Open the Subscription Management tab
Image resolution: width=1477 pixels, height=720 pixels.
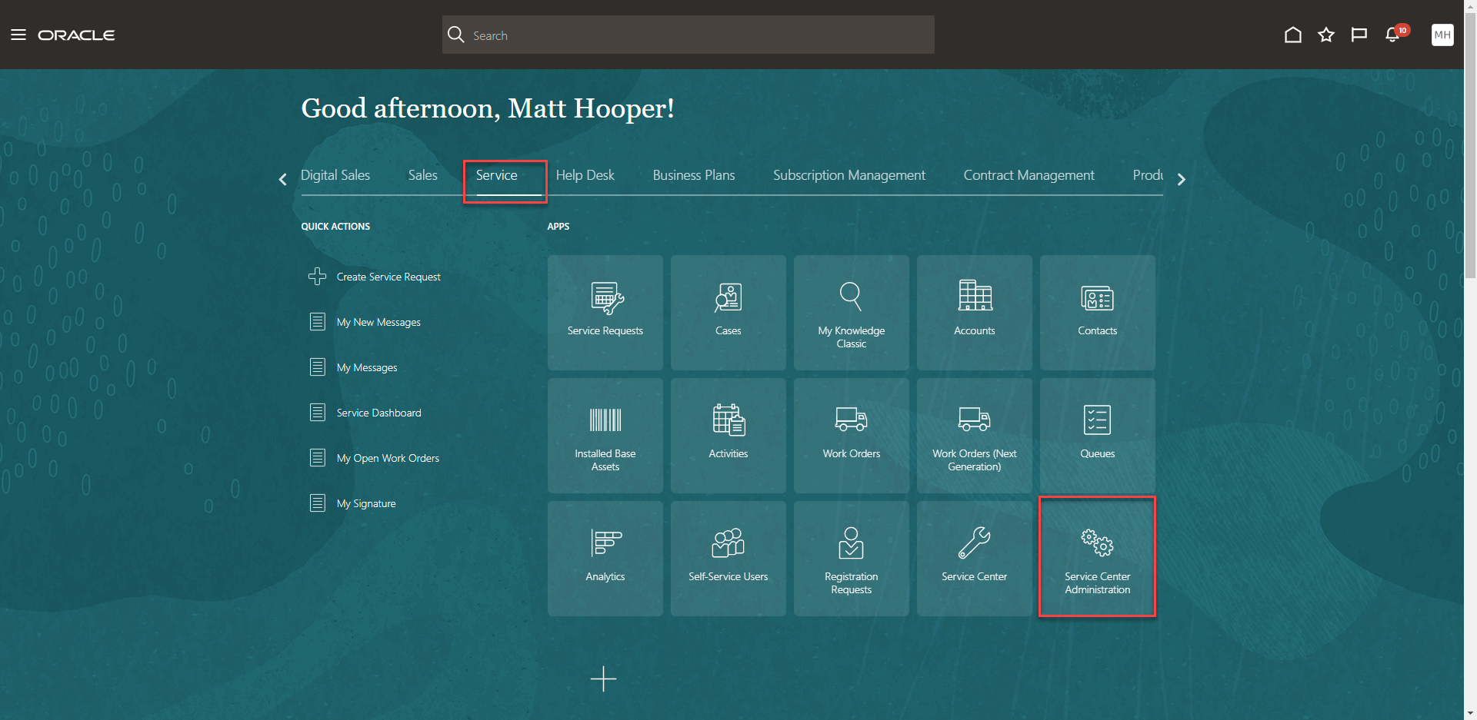coord(849,175)
